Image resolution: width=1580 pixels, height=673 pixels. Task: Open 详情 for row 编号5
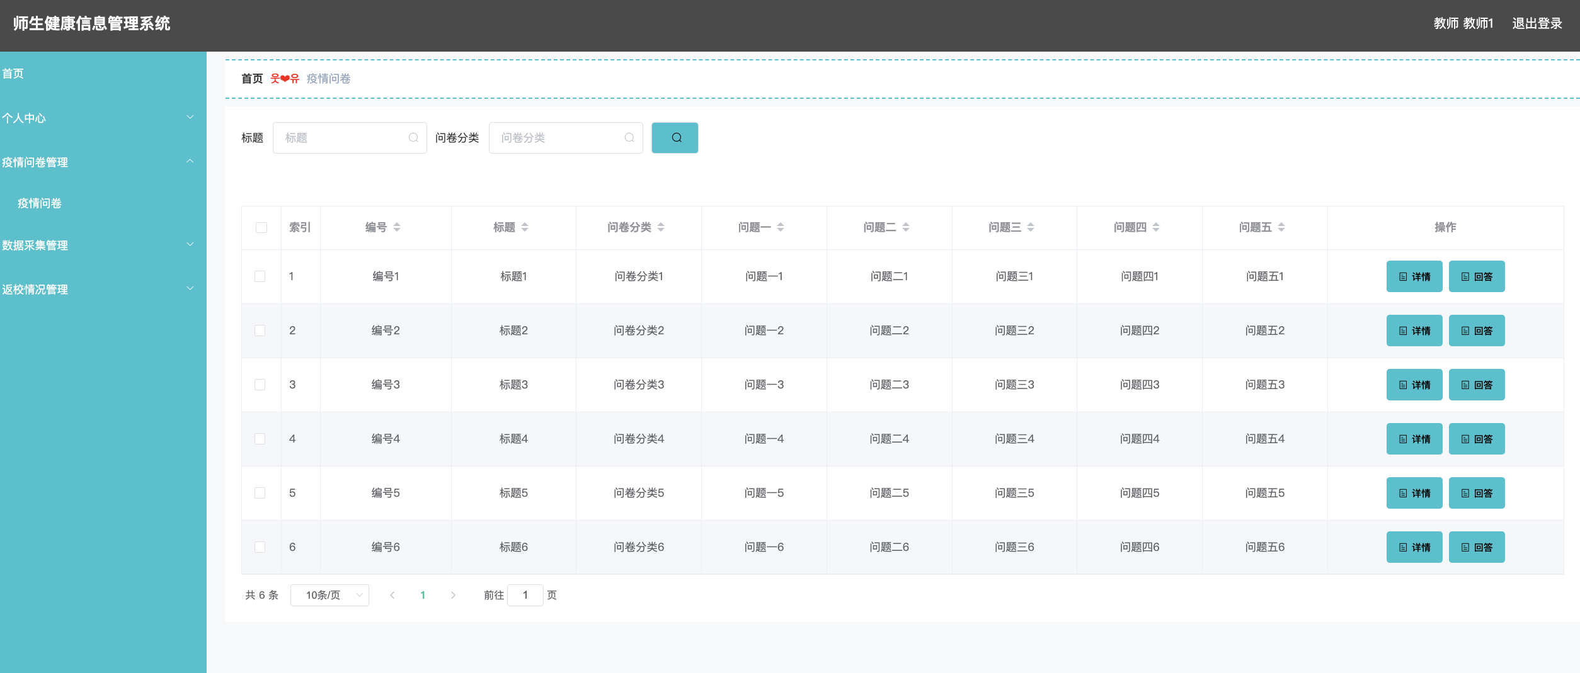coord(1414,493)
